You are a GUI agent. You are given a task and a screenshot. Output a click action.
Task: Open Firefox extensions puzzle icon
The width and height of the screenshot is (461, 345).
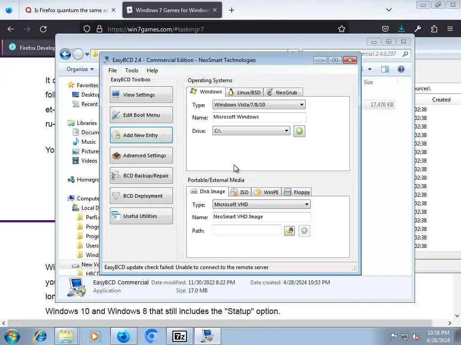point(434,29)
